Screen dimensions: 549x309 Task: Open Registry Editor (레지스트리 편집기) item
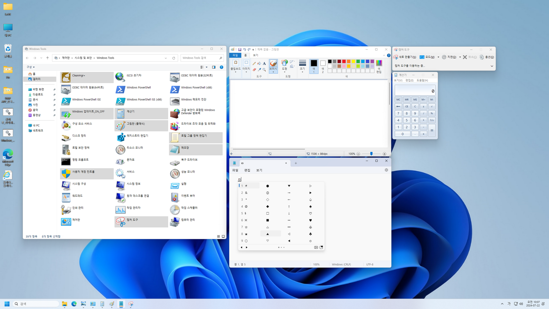[137, 136]
